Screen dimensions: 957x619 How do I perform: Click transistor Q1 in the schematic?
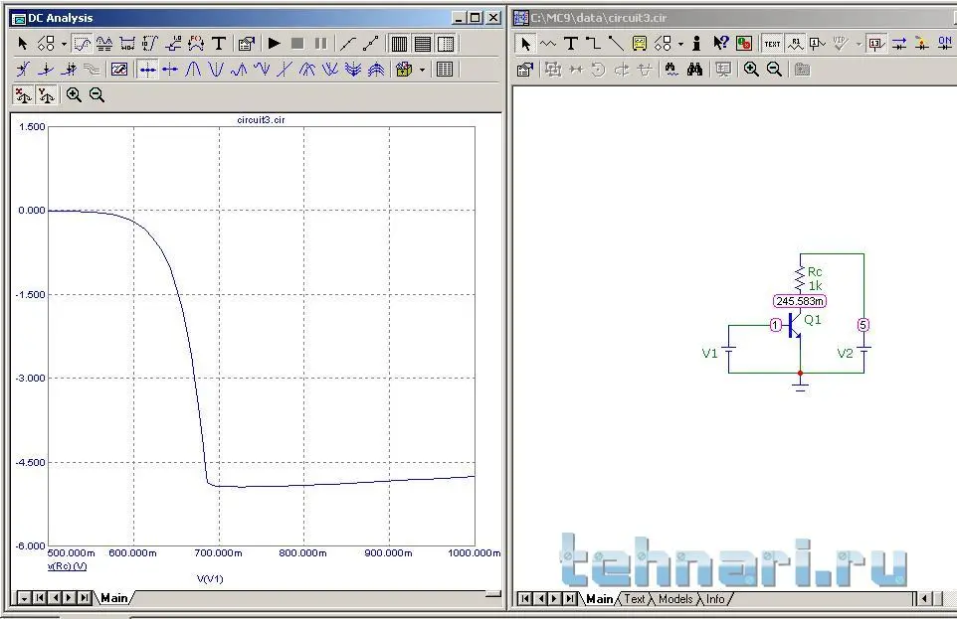(795, 325)
